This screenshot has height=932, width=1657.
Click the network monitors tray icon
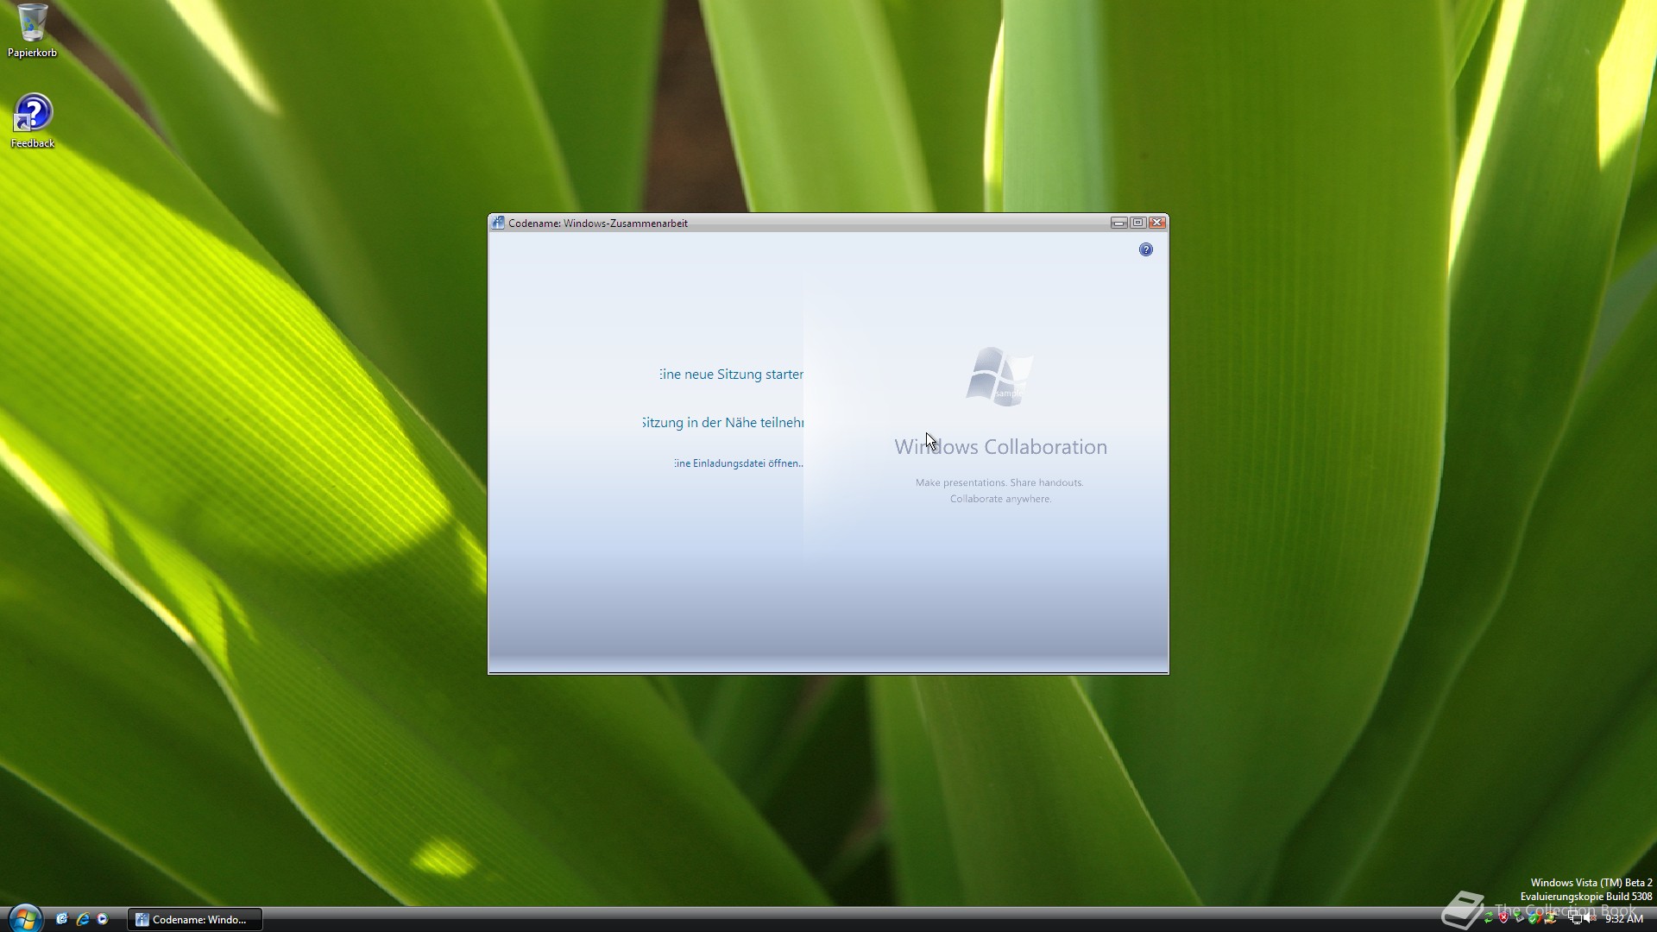1576,917
